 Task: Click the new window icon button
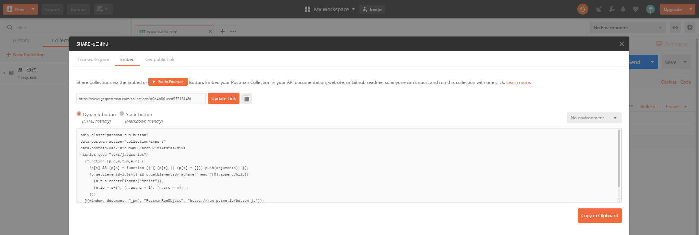[x=103, y=9]
